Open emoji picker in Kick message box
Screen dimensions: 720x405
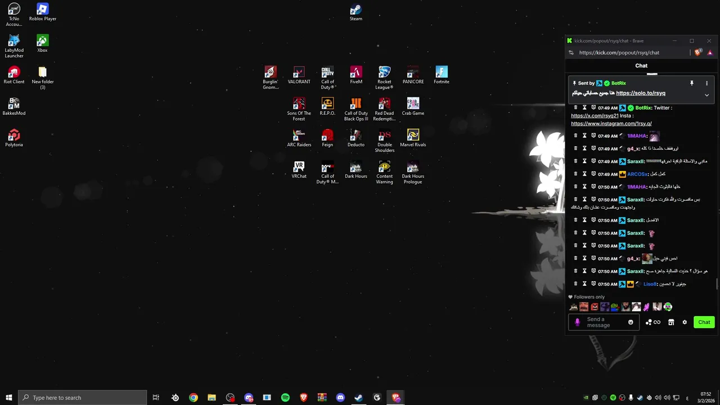631,322
